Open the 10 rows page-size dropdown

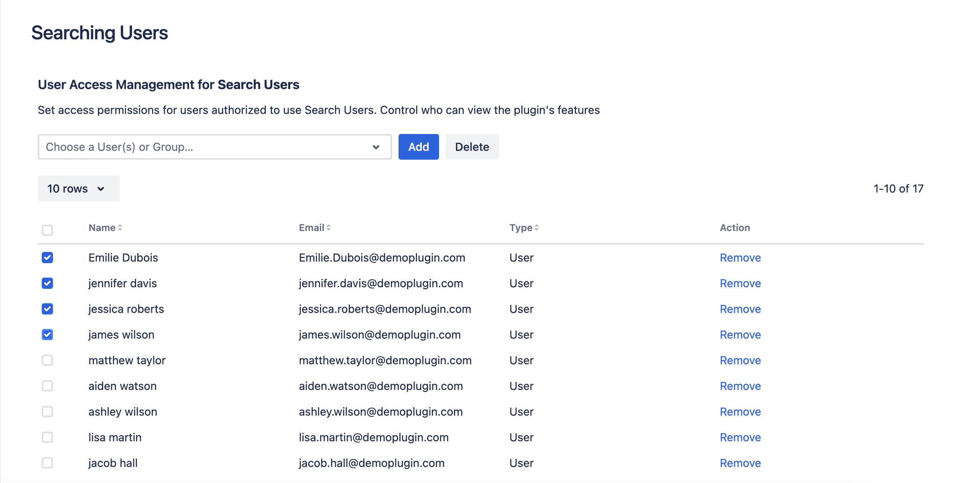(79, 189)
